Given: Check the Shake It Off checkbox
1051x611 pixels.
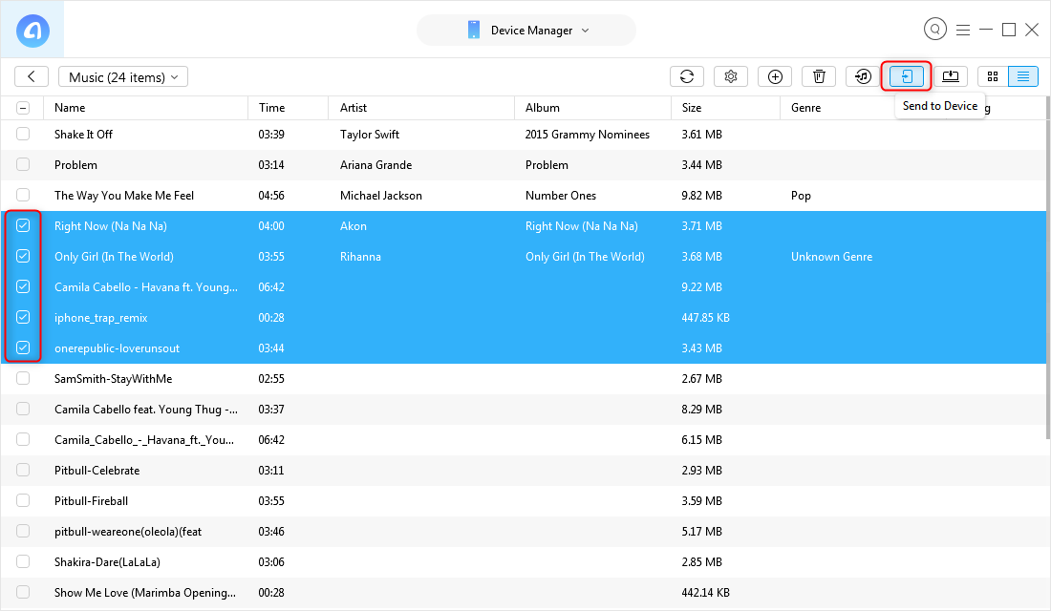Looking at the screenshot, I should tap(23, 135).
